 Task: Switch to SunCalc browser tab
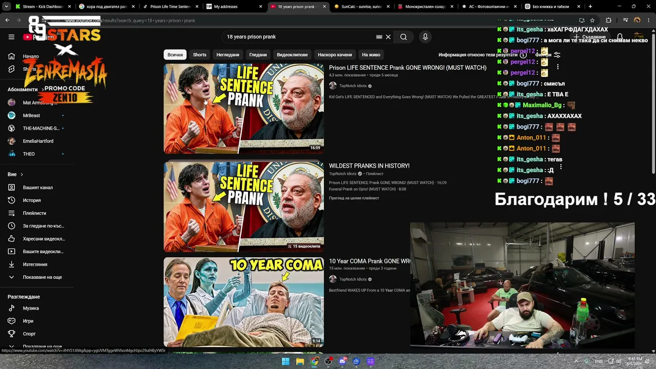point(361,7)
